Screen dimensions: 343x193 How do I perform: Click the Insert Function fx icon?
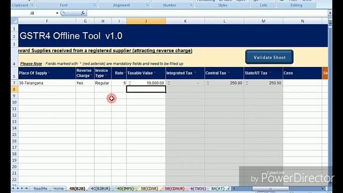point(83,13)
